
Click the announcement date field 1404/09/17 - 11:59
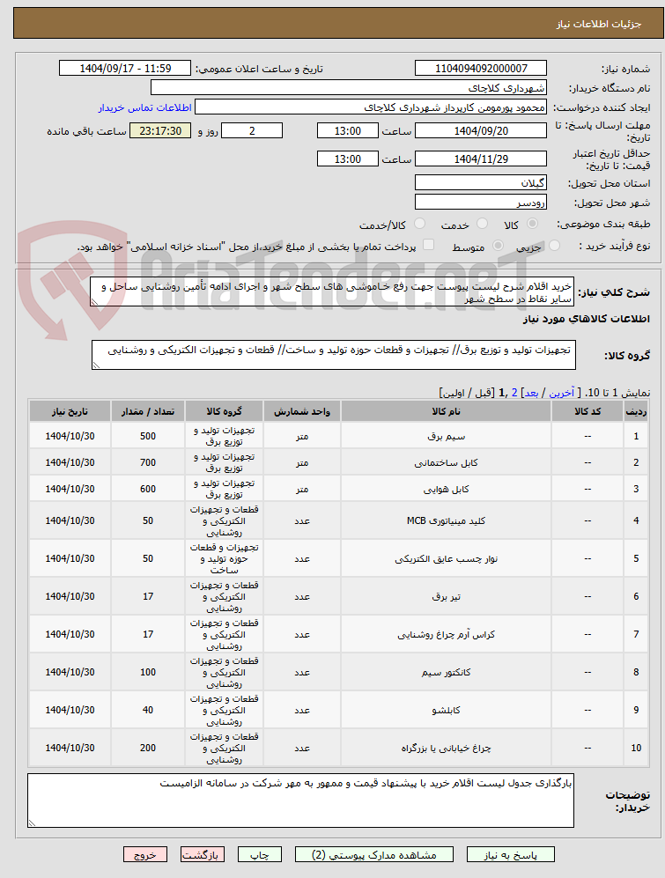coord(125,69)
